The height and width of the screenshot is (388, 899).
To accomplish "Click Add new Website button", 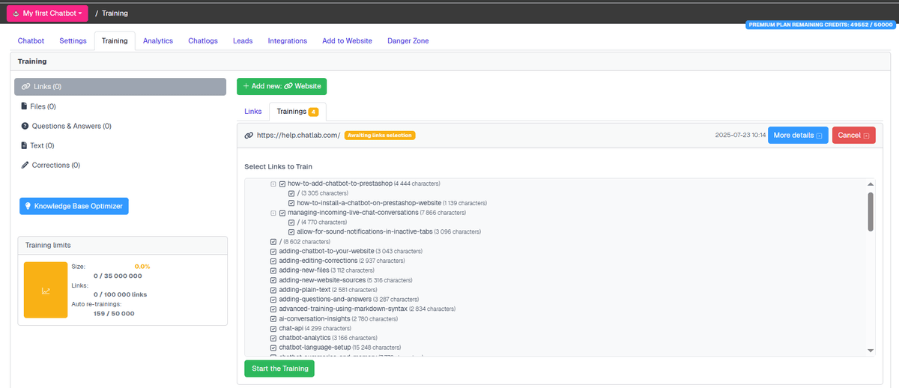I will coord(282,86).
